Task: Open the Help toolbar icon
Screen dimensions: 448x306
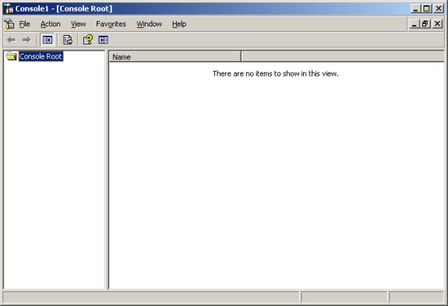Action: pyautogui.click(x=88, y=40)
